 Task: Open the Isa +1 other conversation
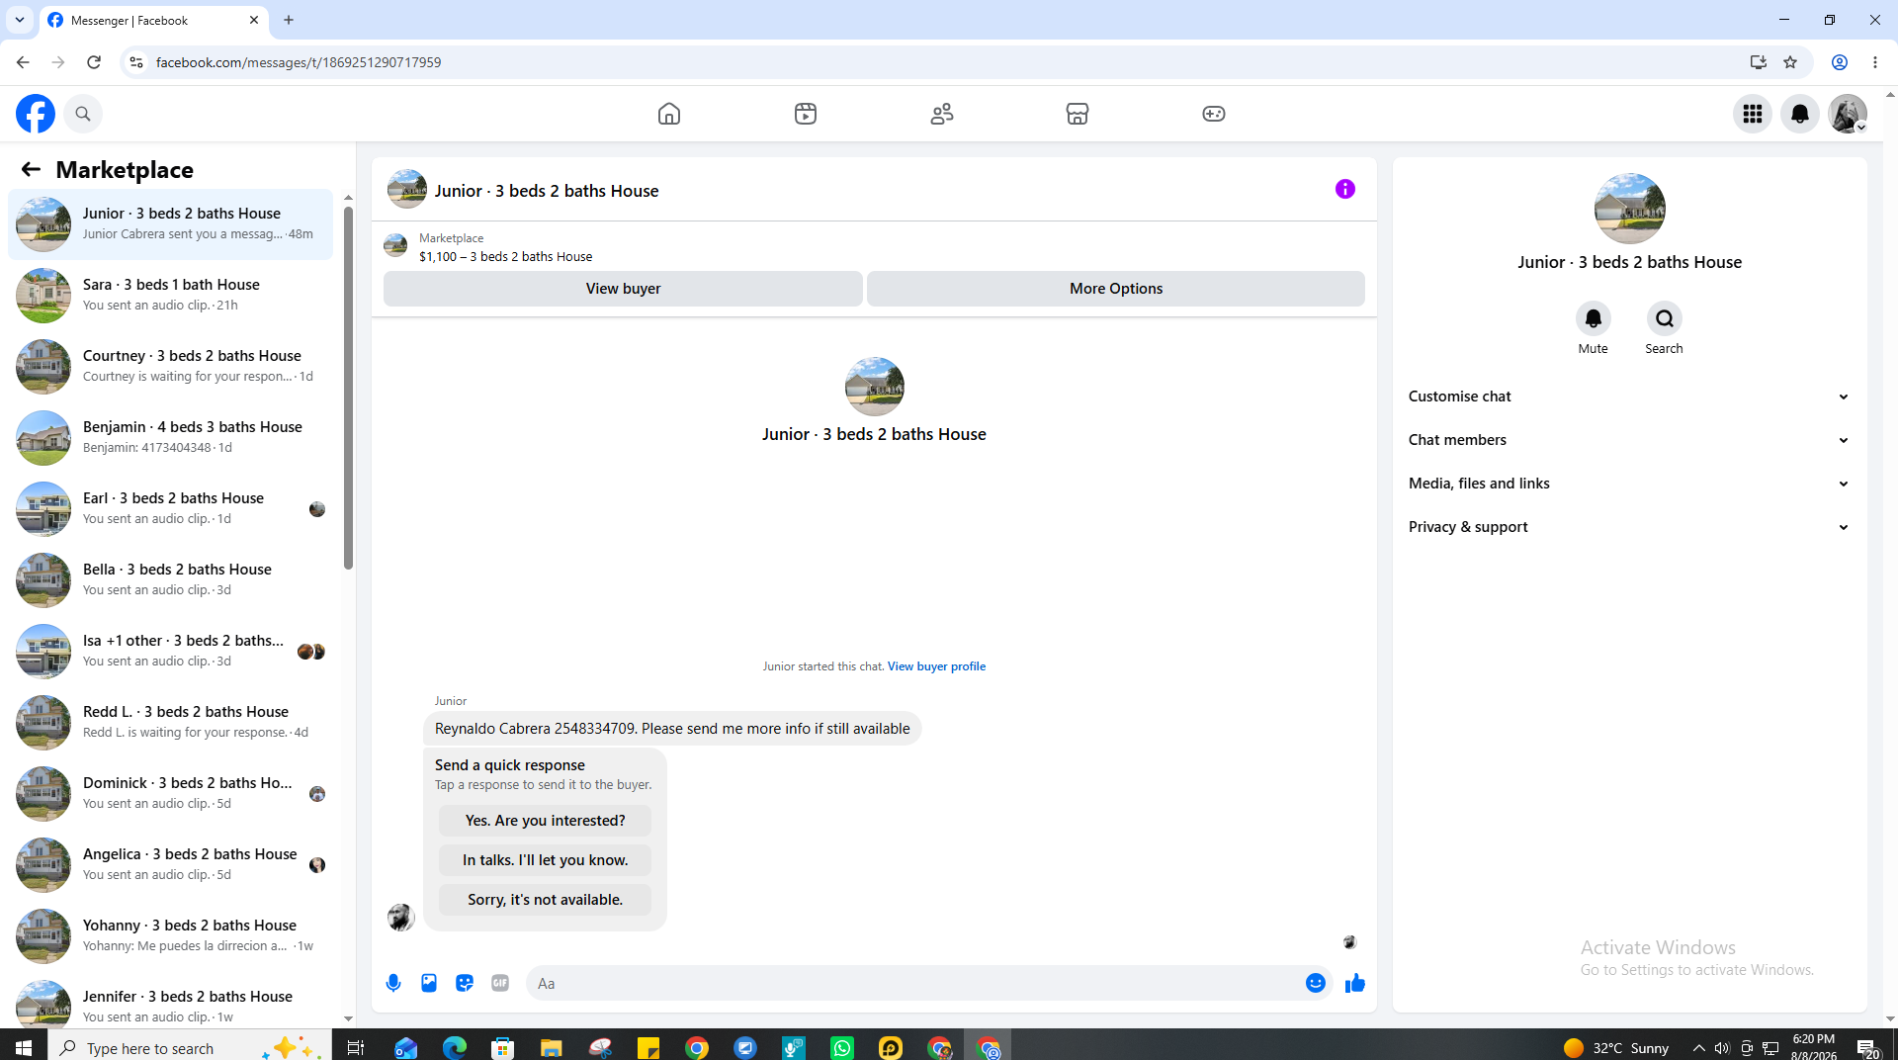point(170,651)
